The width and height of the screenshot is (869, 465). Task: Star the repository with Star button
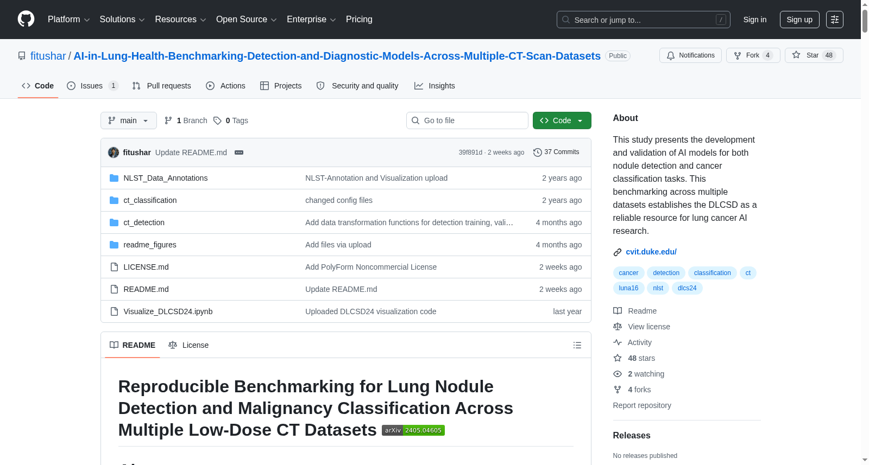click(814, 55)
